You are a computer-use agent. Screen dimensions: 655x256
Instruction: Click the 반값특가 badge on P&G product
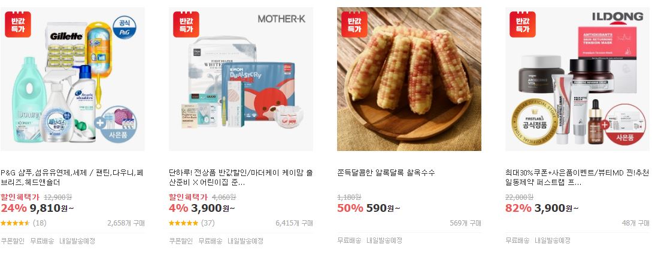click(18, 24)
